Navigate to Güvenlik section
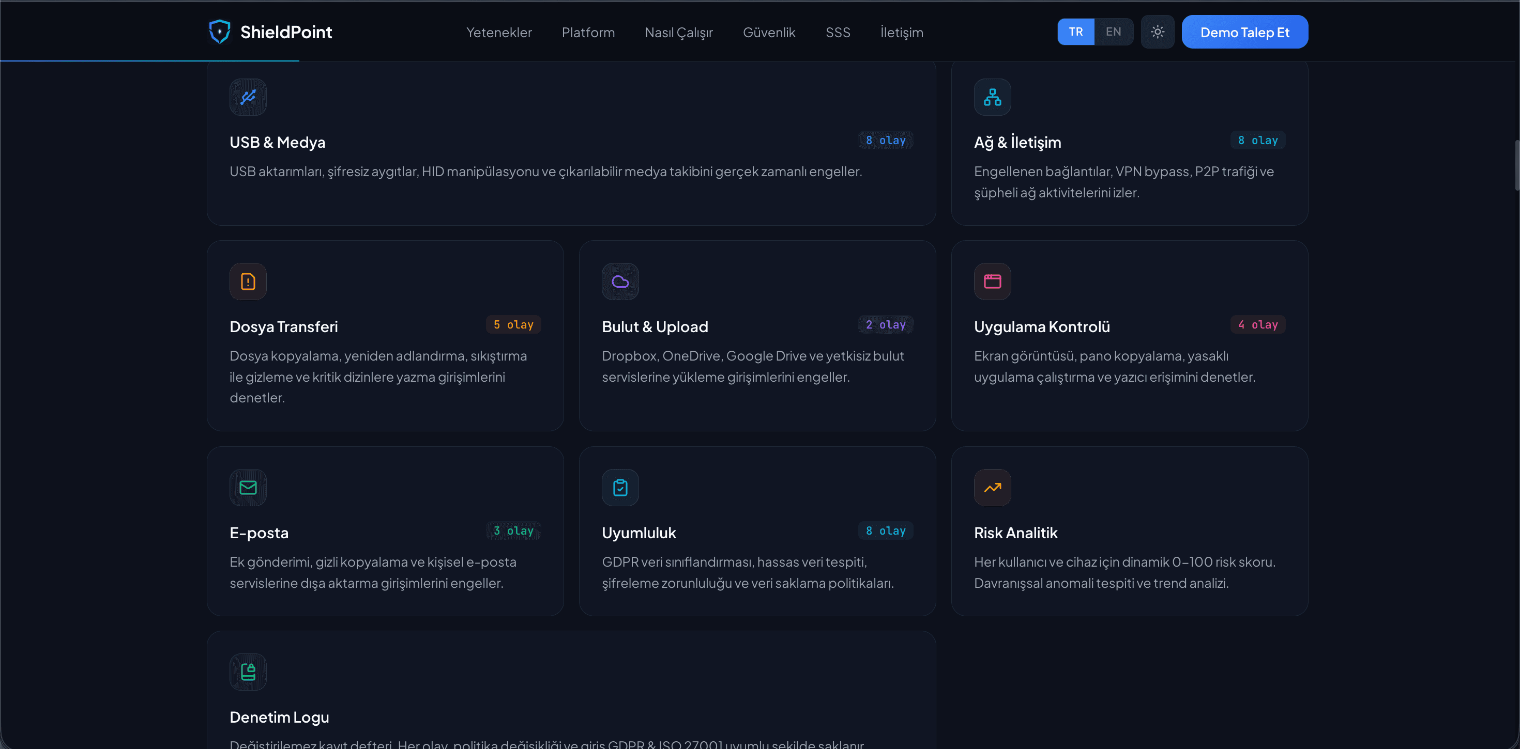Image resolution: width=1520 pixels, height=749 pixels. [x=769, y=33]
